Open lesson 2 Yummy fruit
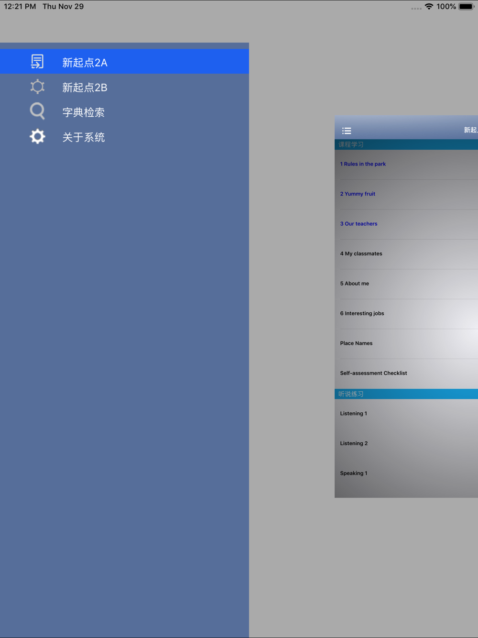The width and height of the screenshot is (478, 638). coord(406,194)
